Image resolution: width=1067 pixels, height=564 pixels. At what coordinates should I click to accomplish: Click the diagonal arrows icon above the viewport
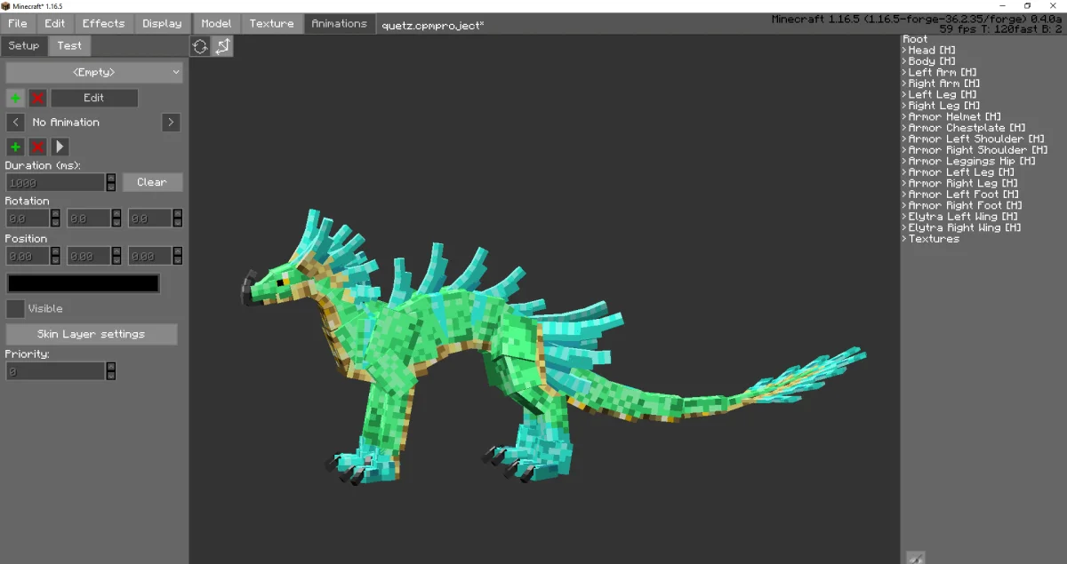pos(222,46)
